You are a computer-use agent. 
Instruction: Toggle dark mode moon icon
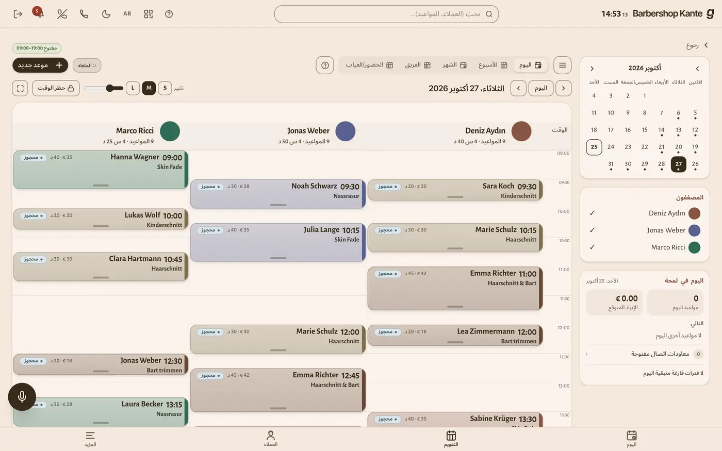point(106,14)
